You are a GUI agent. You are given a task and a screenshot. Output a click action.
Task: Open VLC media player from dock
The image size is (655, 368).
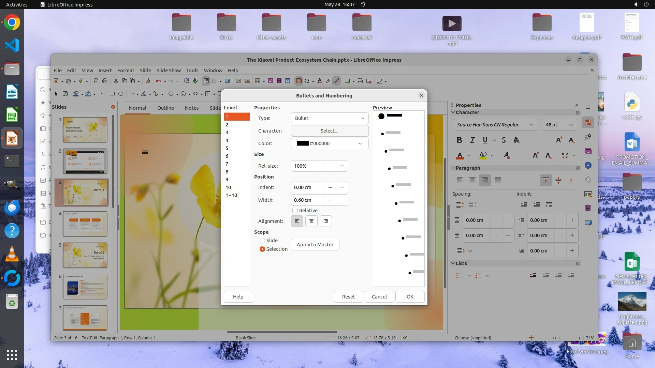(x=12, y=254)
